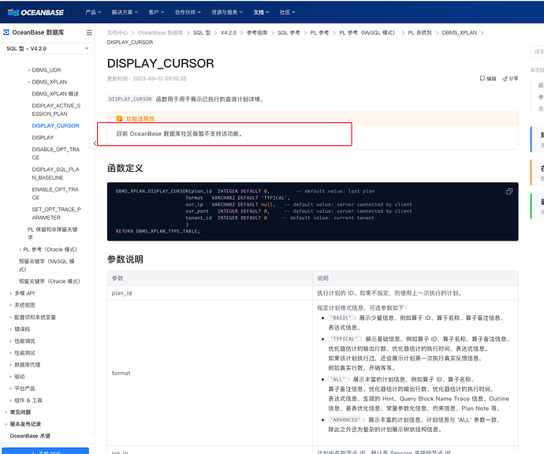
Task: Go to SQL 型 breadcrumb
Action: [x=202, y=32]
